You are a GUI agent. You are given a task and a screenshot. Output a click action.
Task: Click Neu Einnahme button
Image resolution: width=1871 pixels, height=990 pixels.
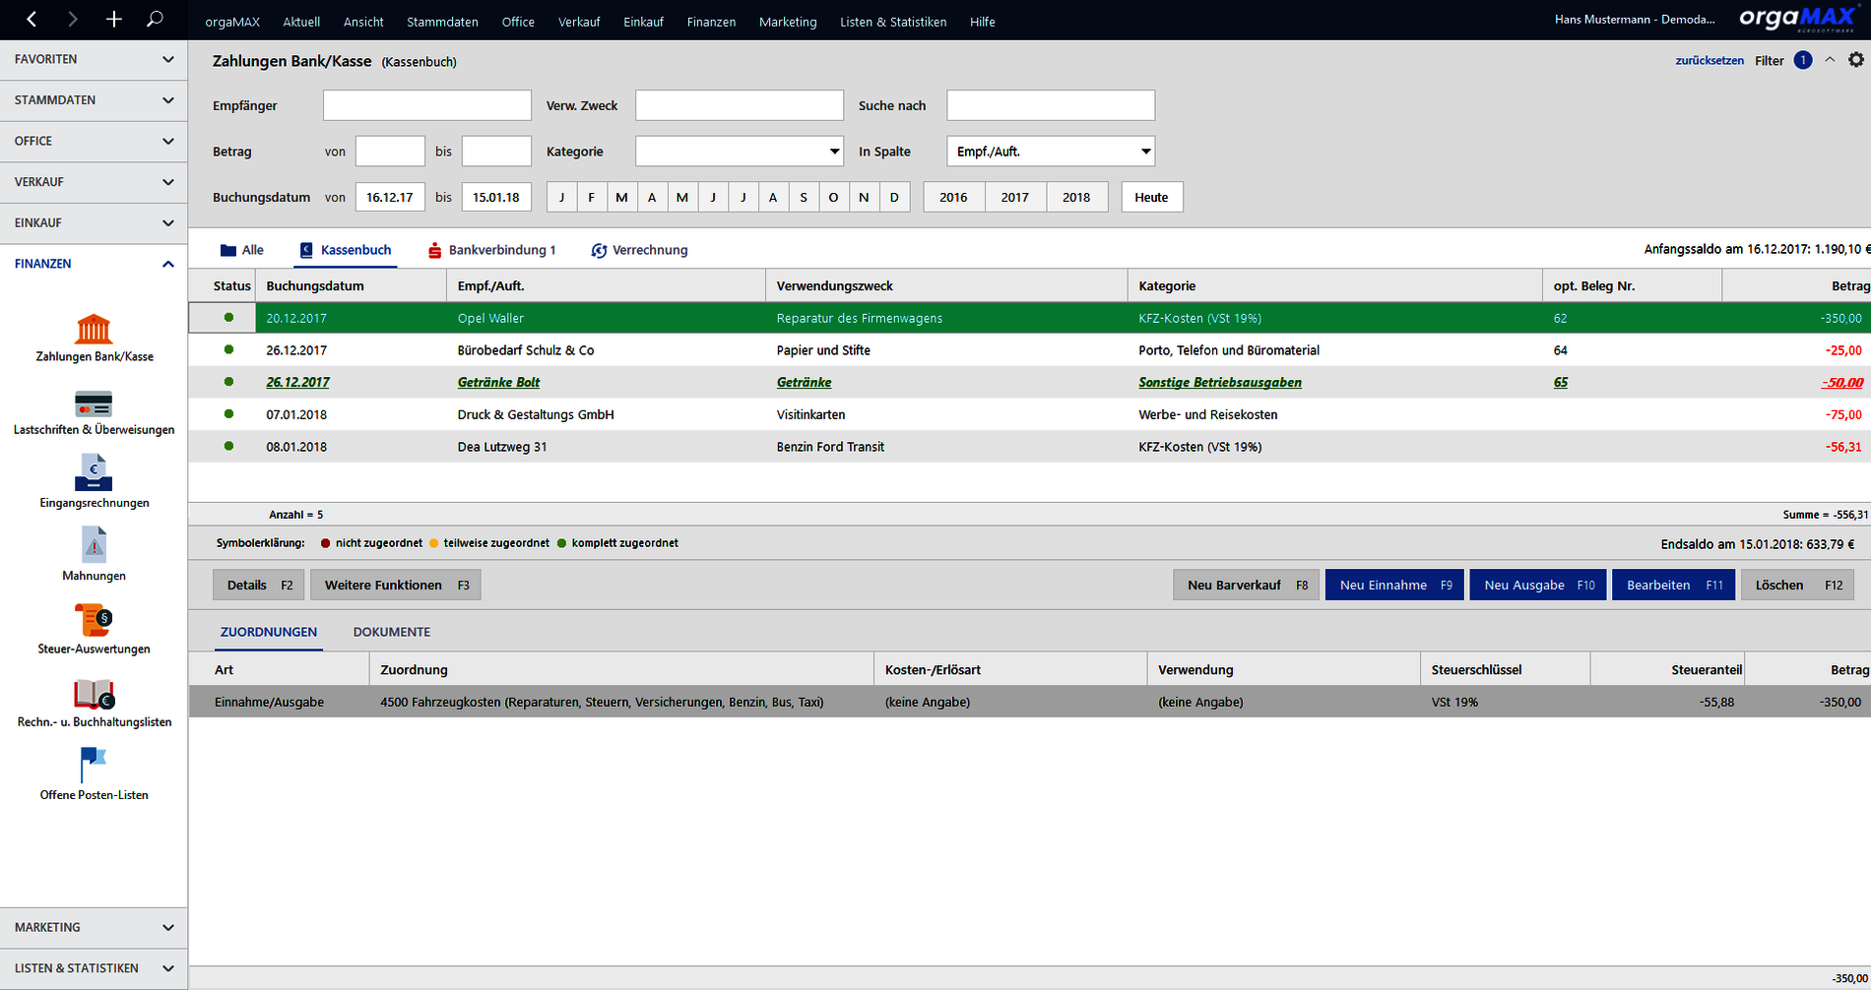(1394, 586)
